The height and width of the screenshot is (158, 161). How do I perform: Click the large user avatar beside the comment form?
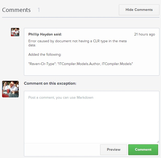(10, 89)
